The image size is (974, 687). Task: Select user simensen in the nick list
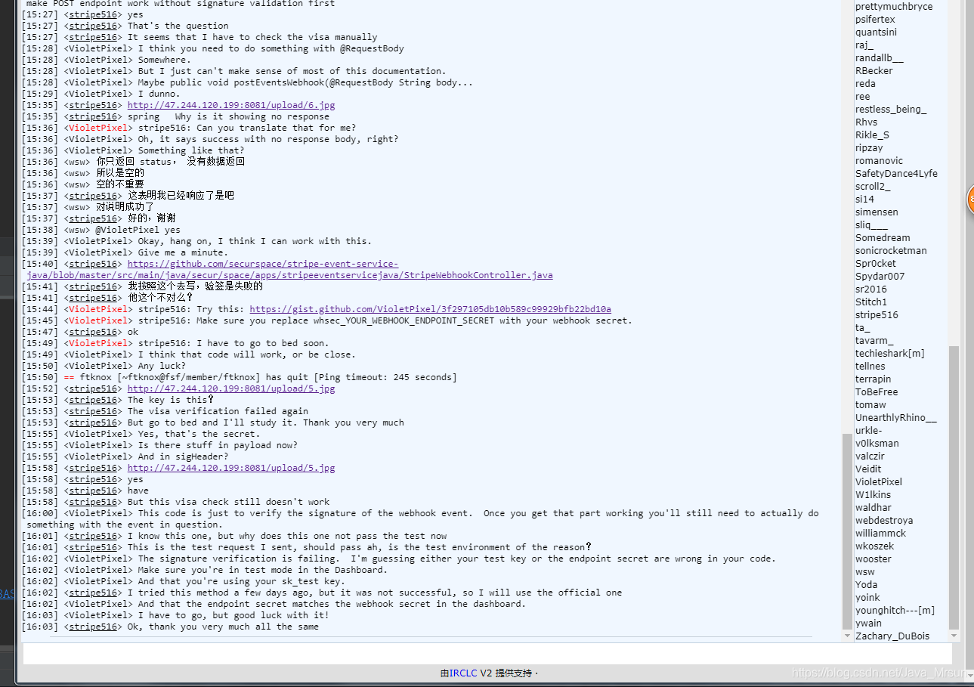tap(877, 212)
